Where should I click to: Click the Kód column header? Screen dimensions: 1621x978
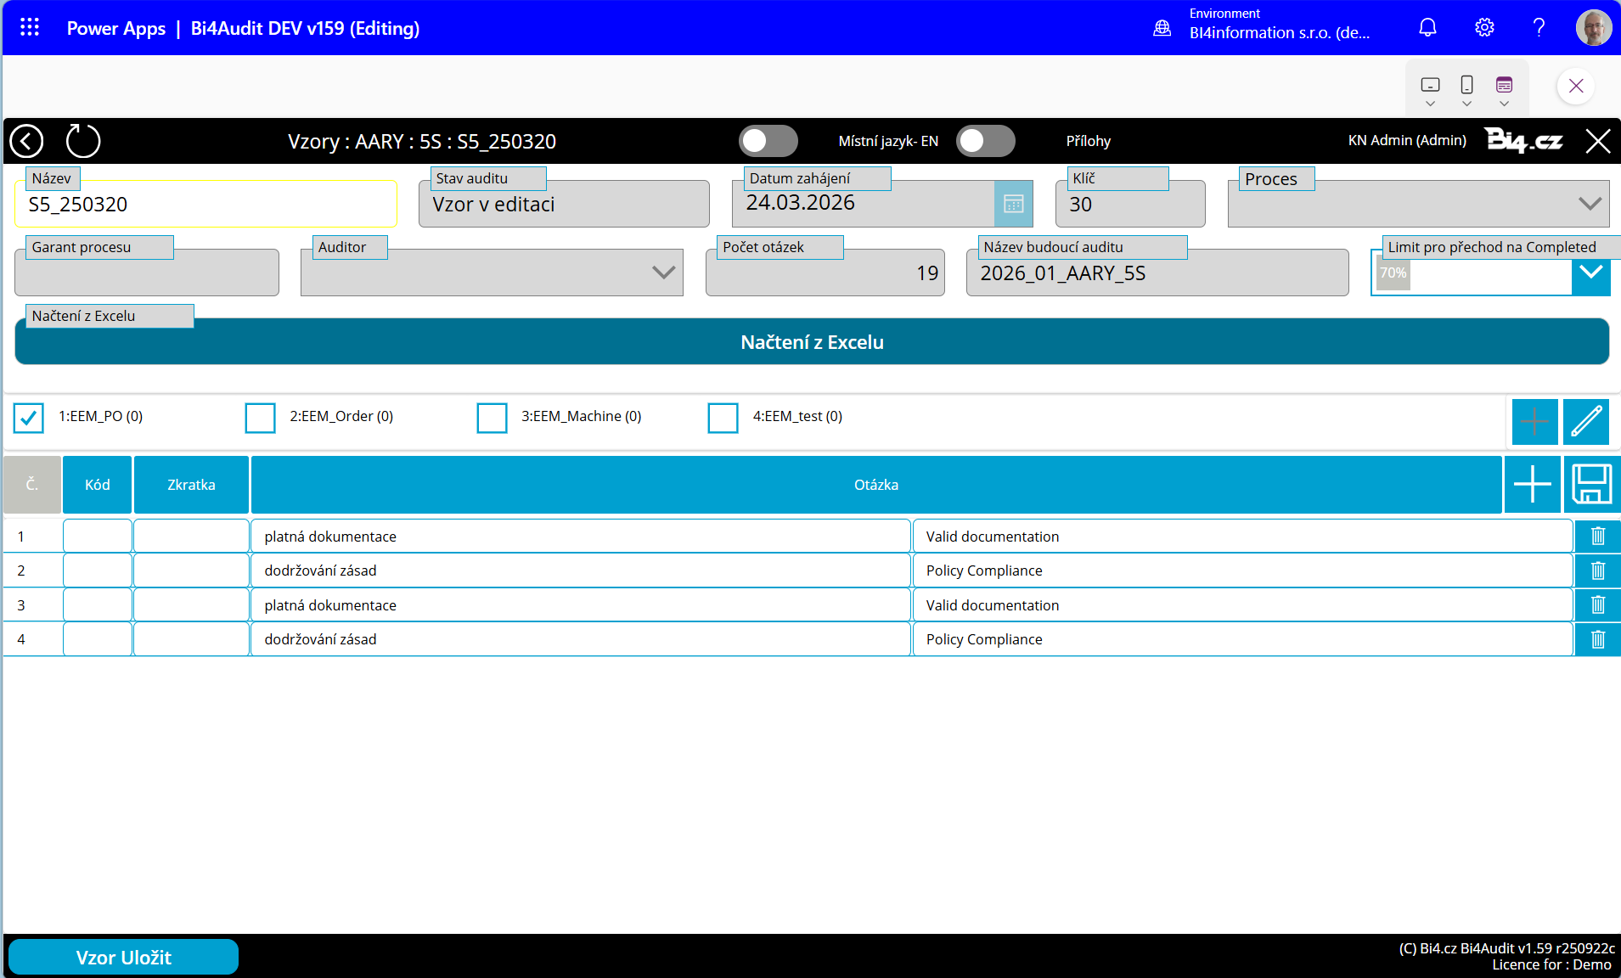click(98, 485)
